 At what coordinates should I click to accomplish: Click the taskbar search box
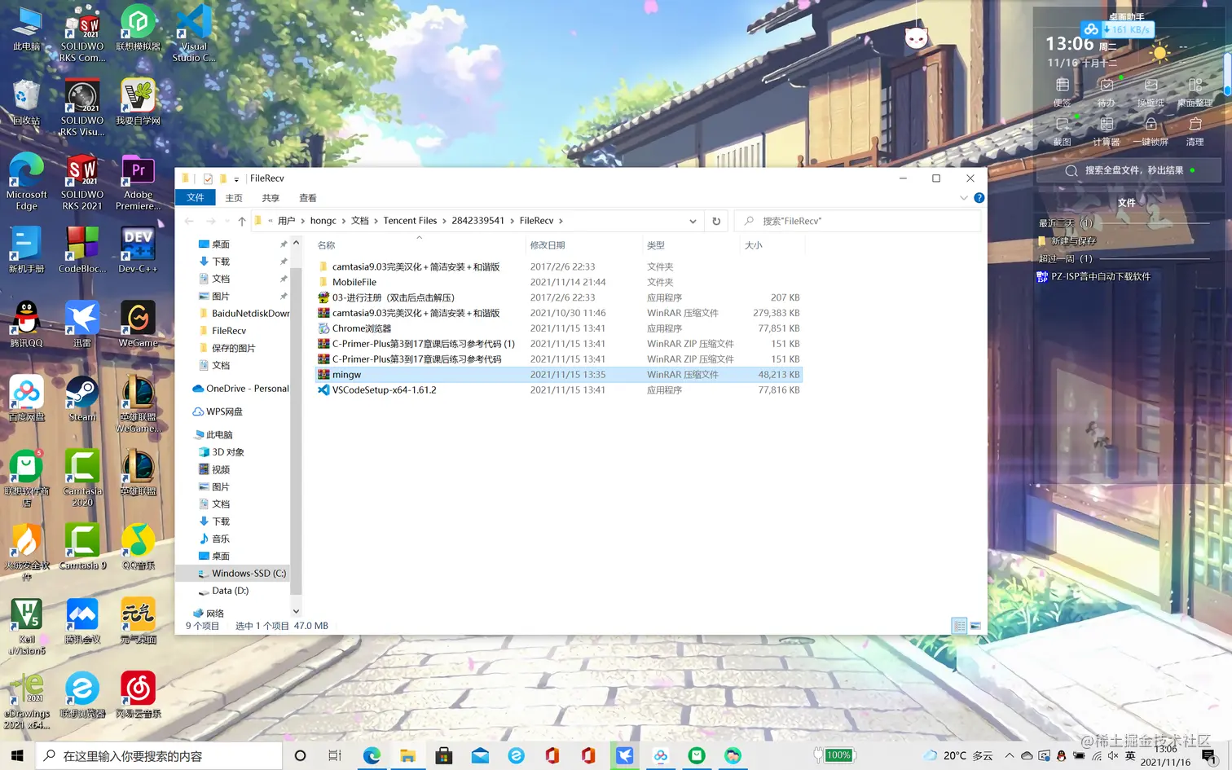click(x=159, y=755)
